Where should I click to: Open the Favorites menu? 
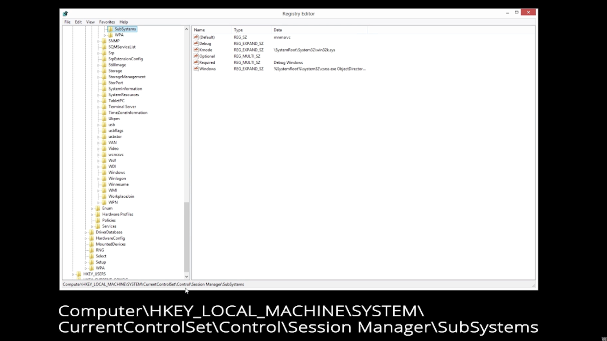pos(107,22)
